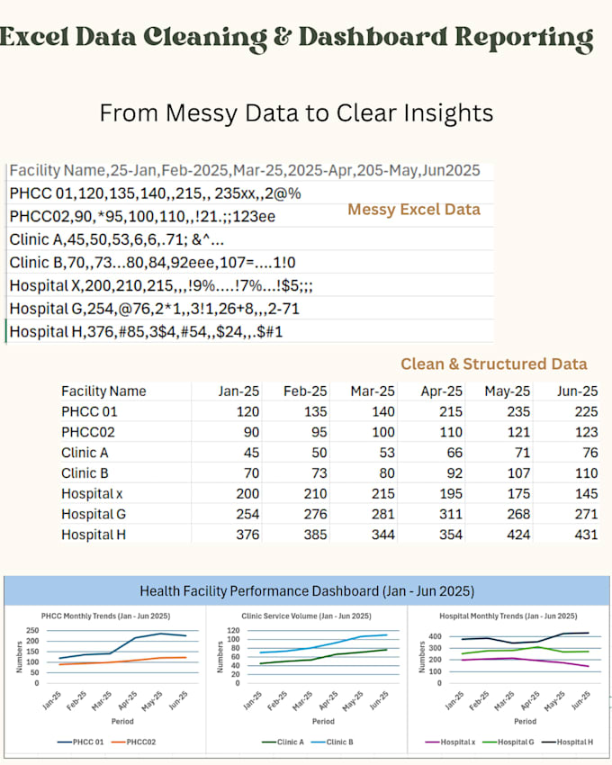The height and width of the screenshot is (765, 612).
Task: Click the dashboard header banner title
Action: [307, 591]
